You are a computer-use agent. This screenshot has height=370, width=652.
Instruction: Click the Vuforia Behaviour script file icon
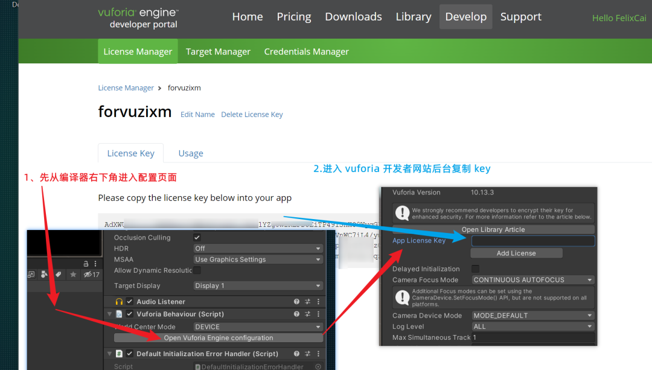(x=119, y=314)
